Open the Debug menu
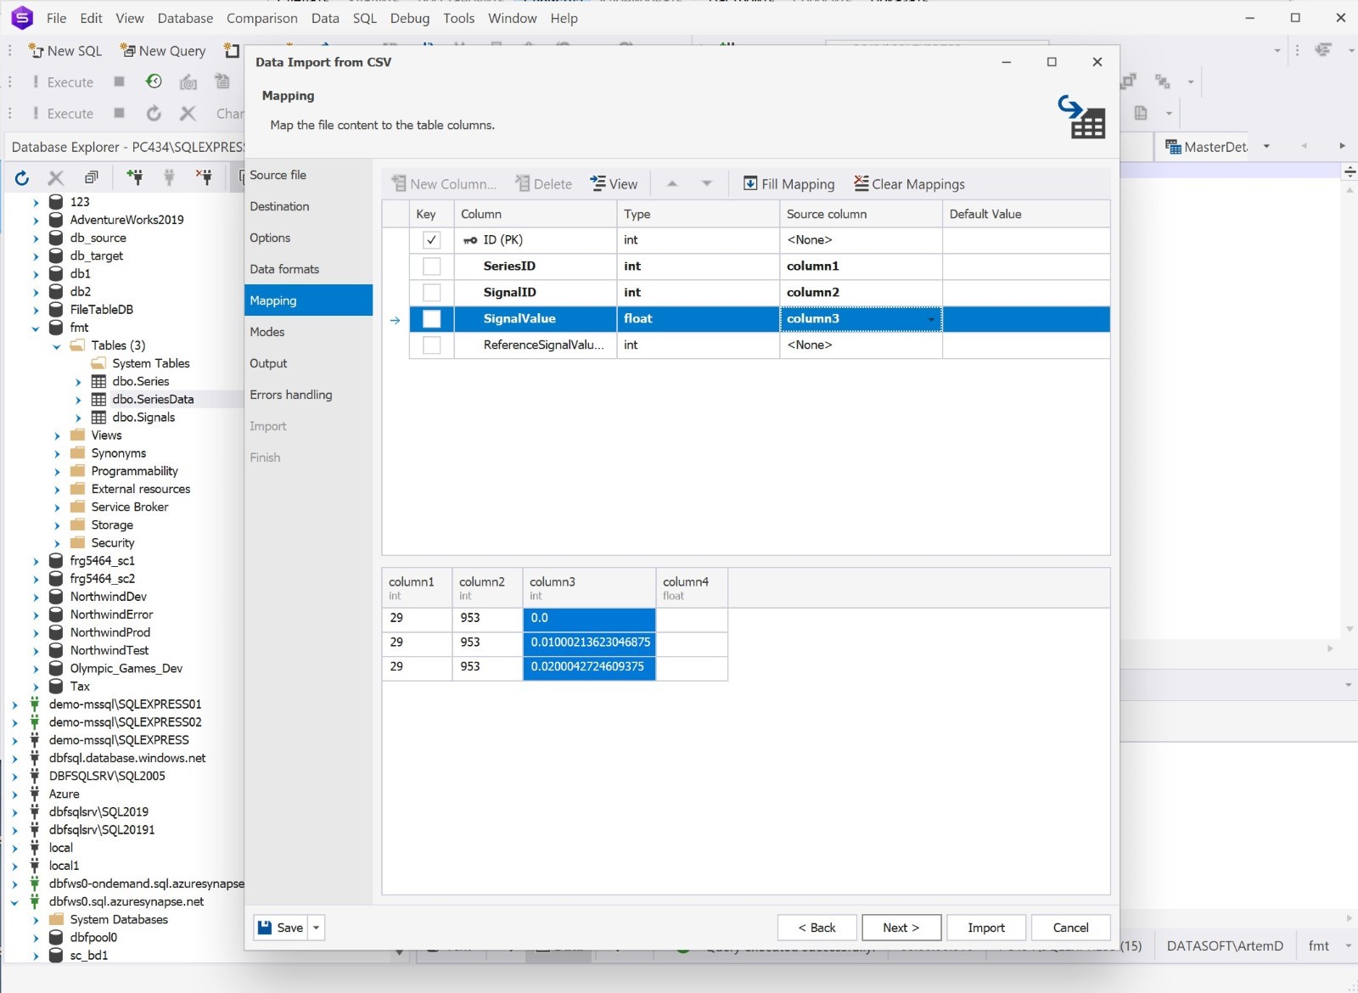Viewport: 1358px width, 993px height. pyautogui.click(x=410, y=18)
